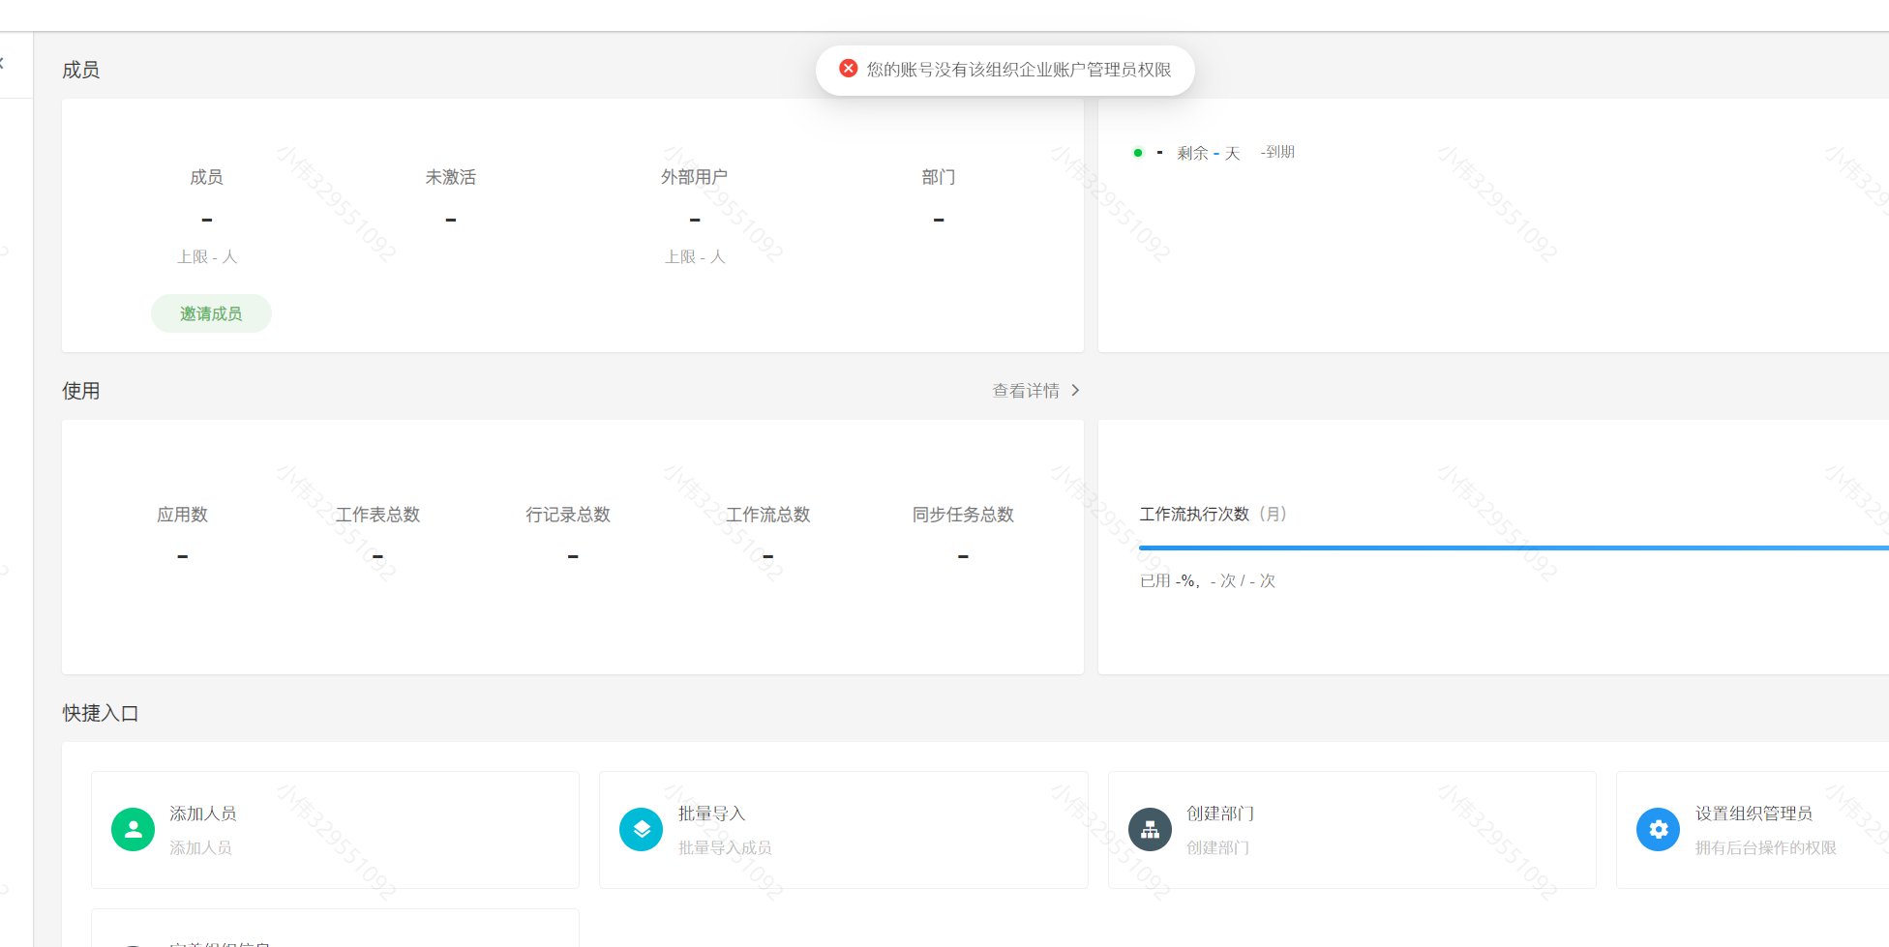The height and width of the screenshot is (947, 1889).
Task: Click the dark 创建部门 org-chart icon
Action: click(1150, 830)
